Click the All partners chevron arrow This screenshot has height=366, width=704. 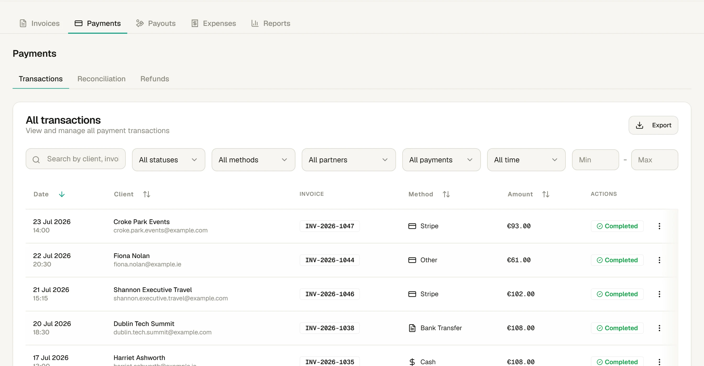[x=385, y=160]
